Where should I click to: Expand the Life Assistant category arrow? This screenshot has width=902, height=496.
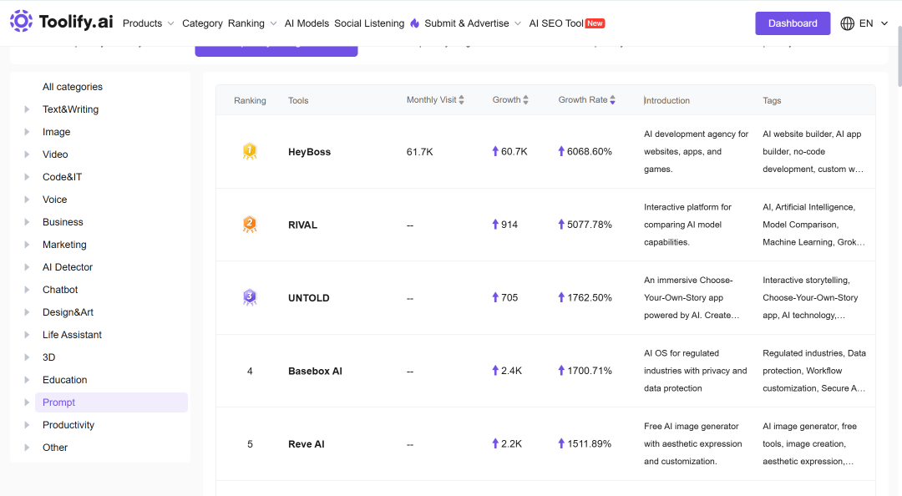pyautogui.click(x=27, y=335)
